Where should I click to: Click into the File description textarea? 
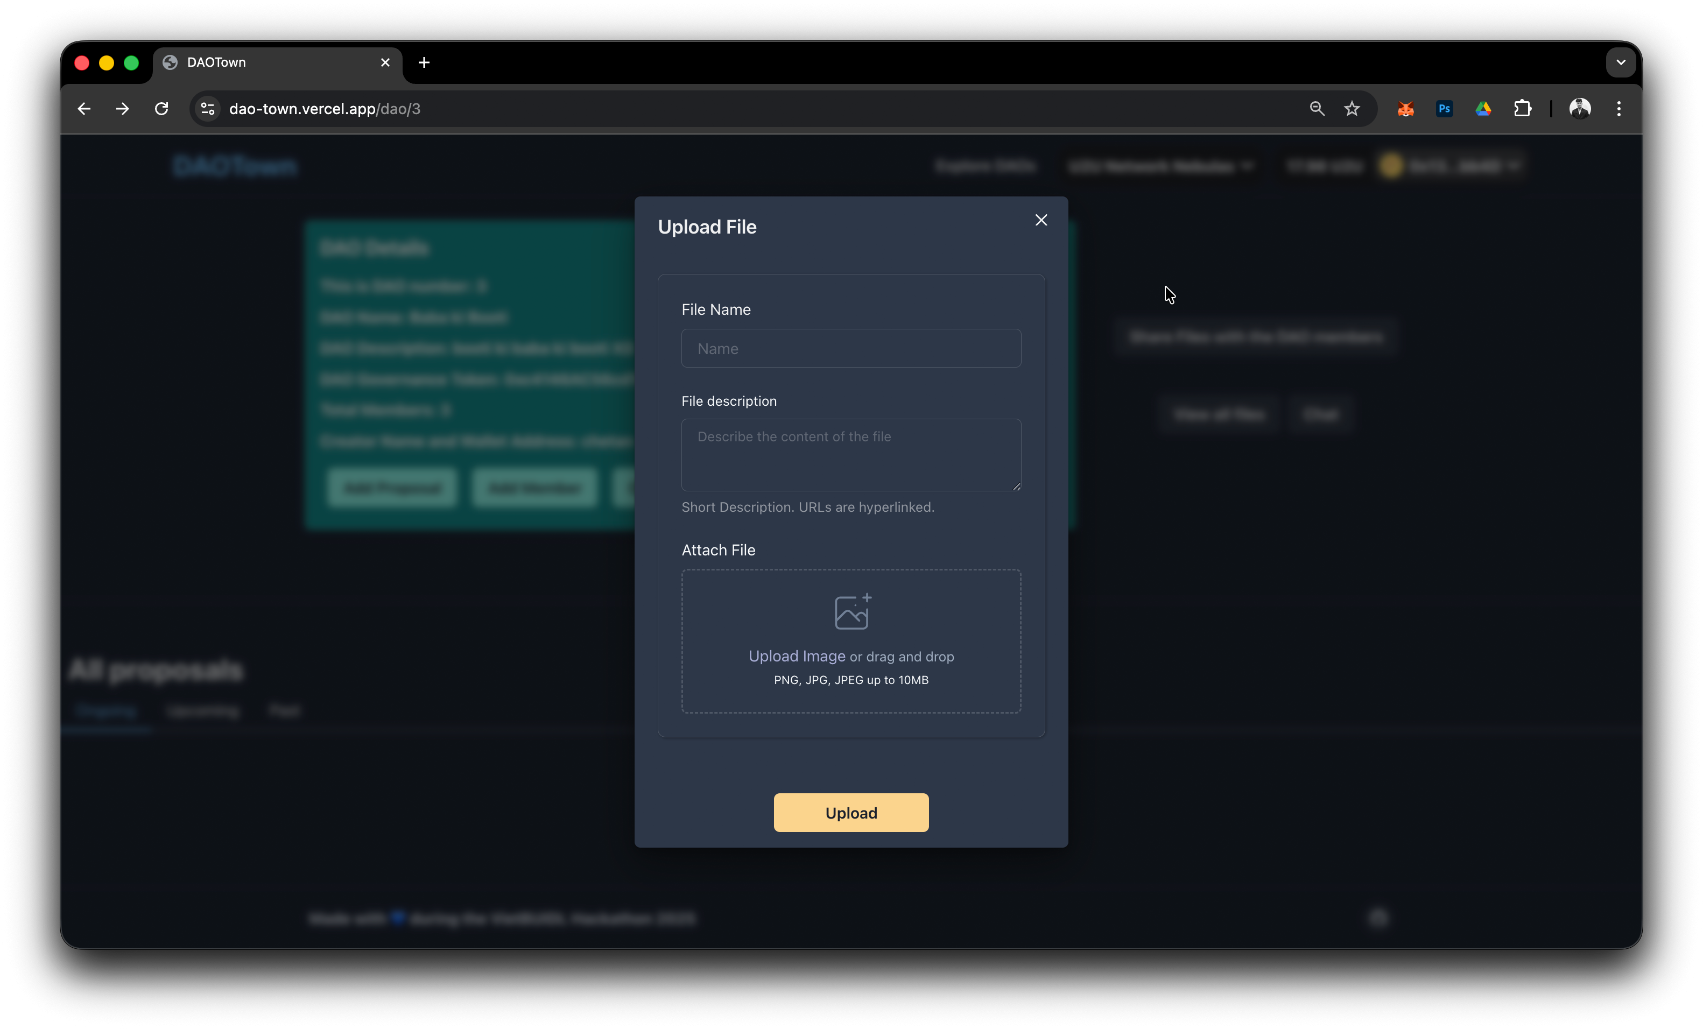(851, 455)
